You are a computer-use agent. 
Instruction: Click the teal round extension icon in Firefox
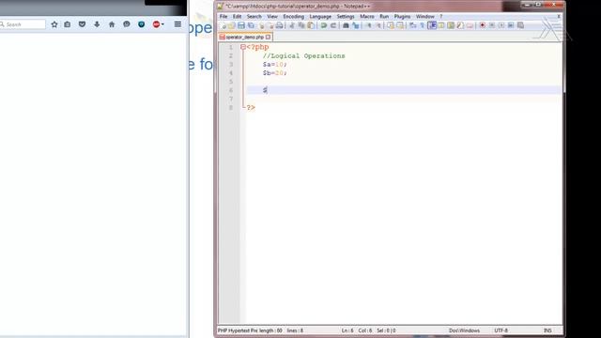click(x=142, y=24)
